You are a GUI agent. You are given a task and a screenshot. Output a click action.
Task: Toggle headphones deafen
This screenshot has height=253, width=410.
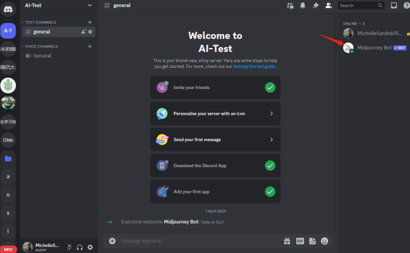[x=79, y=247]
